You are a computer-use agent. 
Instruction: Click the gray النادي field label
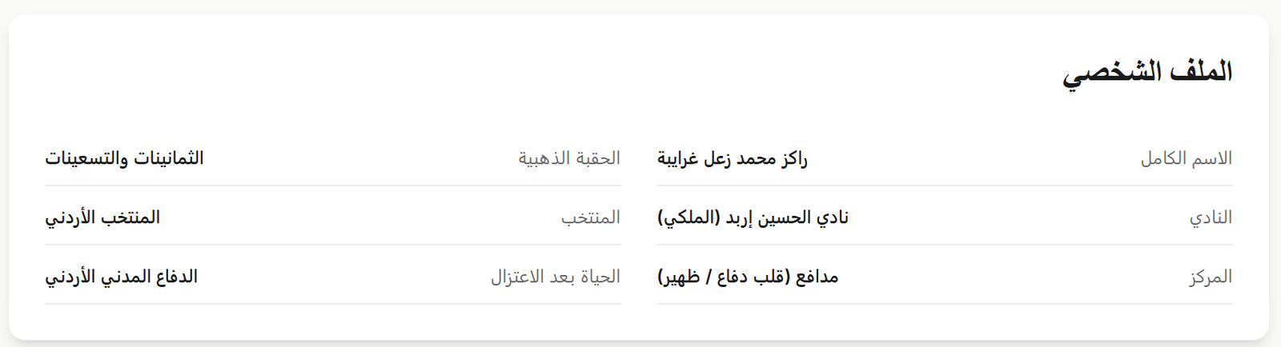click(x=1211, y=217)
